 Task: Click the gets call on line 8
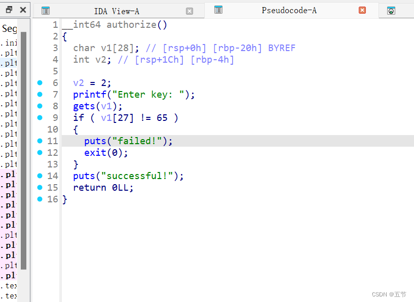[x=84, y=106]
